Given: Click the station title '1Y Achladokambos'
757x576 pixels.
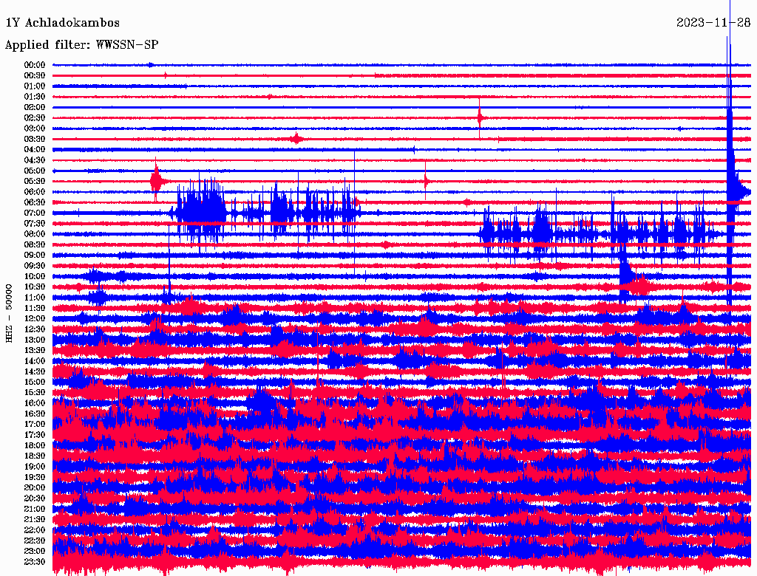Looking at the screenshot, I should click(62, 23).
